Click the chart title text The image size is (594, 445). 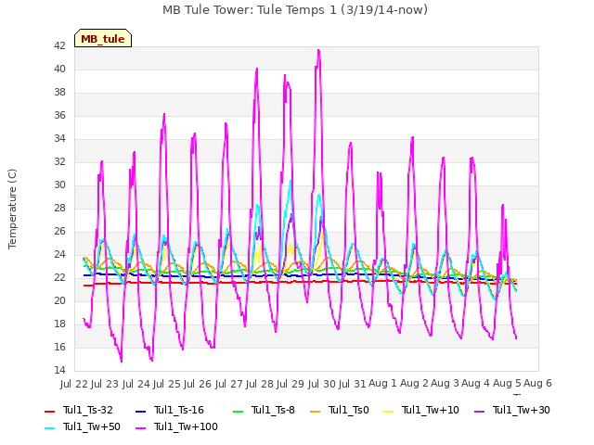[x=295, y=10]
